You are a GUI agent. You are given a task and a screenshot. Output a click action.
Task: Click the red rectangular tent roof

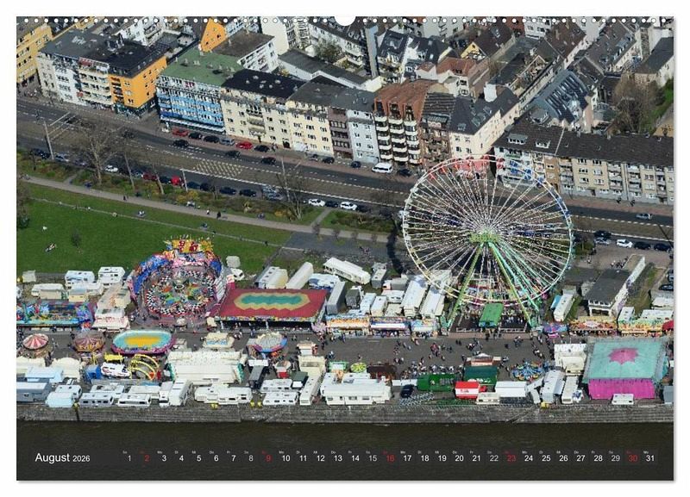pyautogui.click(x=272, y=304)
